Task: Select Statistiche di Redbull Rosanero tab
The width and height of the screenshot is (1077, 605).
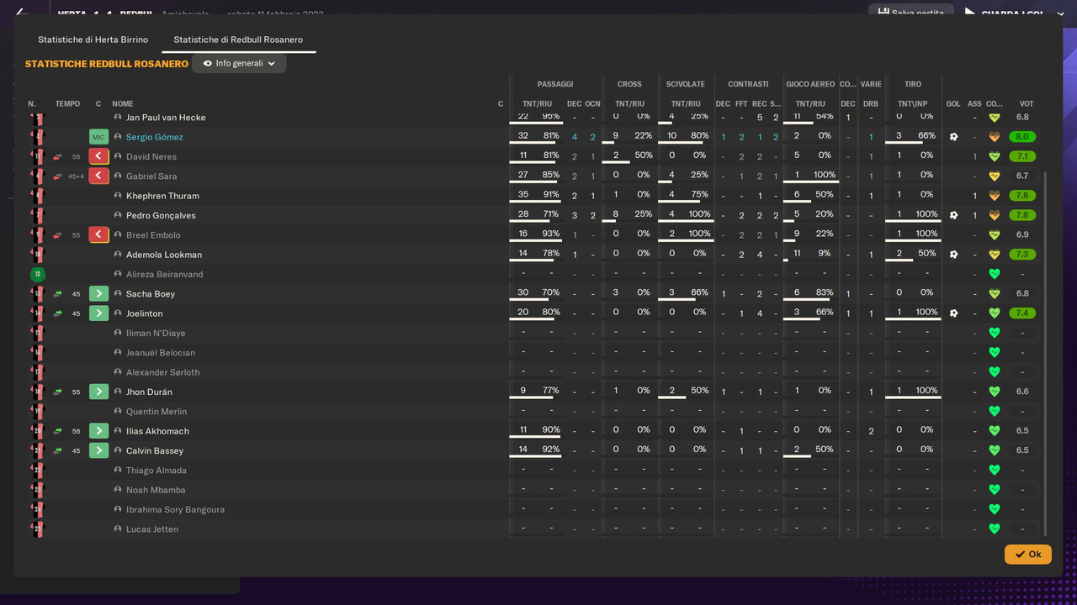Action: (x=238, y=39)
